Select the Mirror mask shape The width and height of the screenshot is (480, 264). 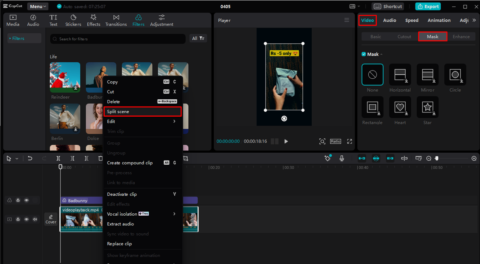click(427, 75)
